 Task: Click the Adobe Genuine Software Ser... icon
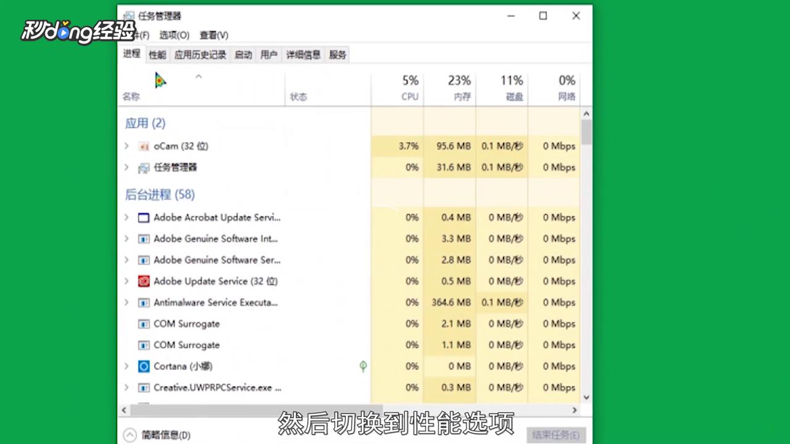coord(144,260)
